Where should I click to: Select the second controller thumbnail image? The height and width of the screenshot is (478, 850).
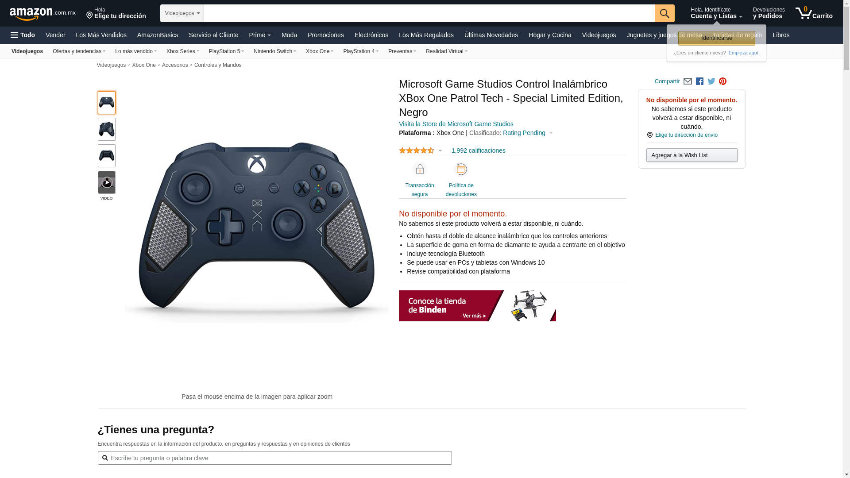[x=107, y=129]
